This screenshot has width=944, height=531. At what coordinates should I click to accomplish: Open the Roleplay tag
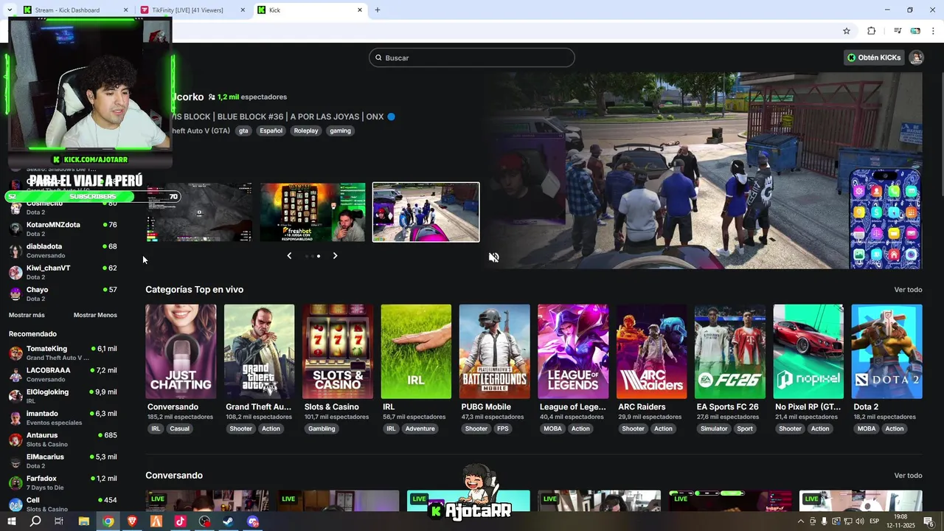306,131
